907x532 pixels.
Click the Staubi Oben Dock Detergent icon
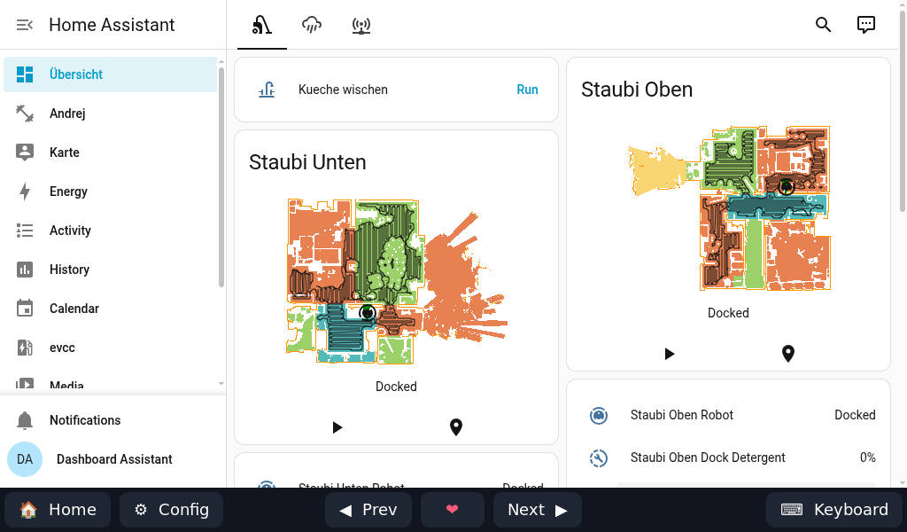599,458
